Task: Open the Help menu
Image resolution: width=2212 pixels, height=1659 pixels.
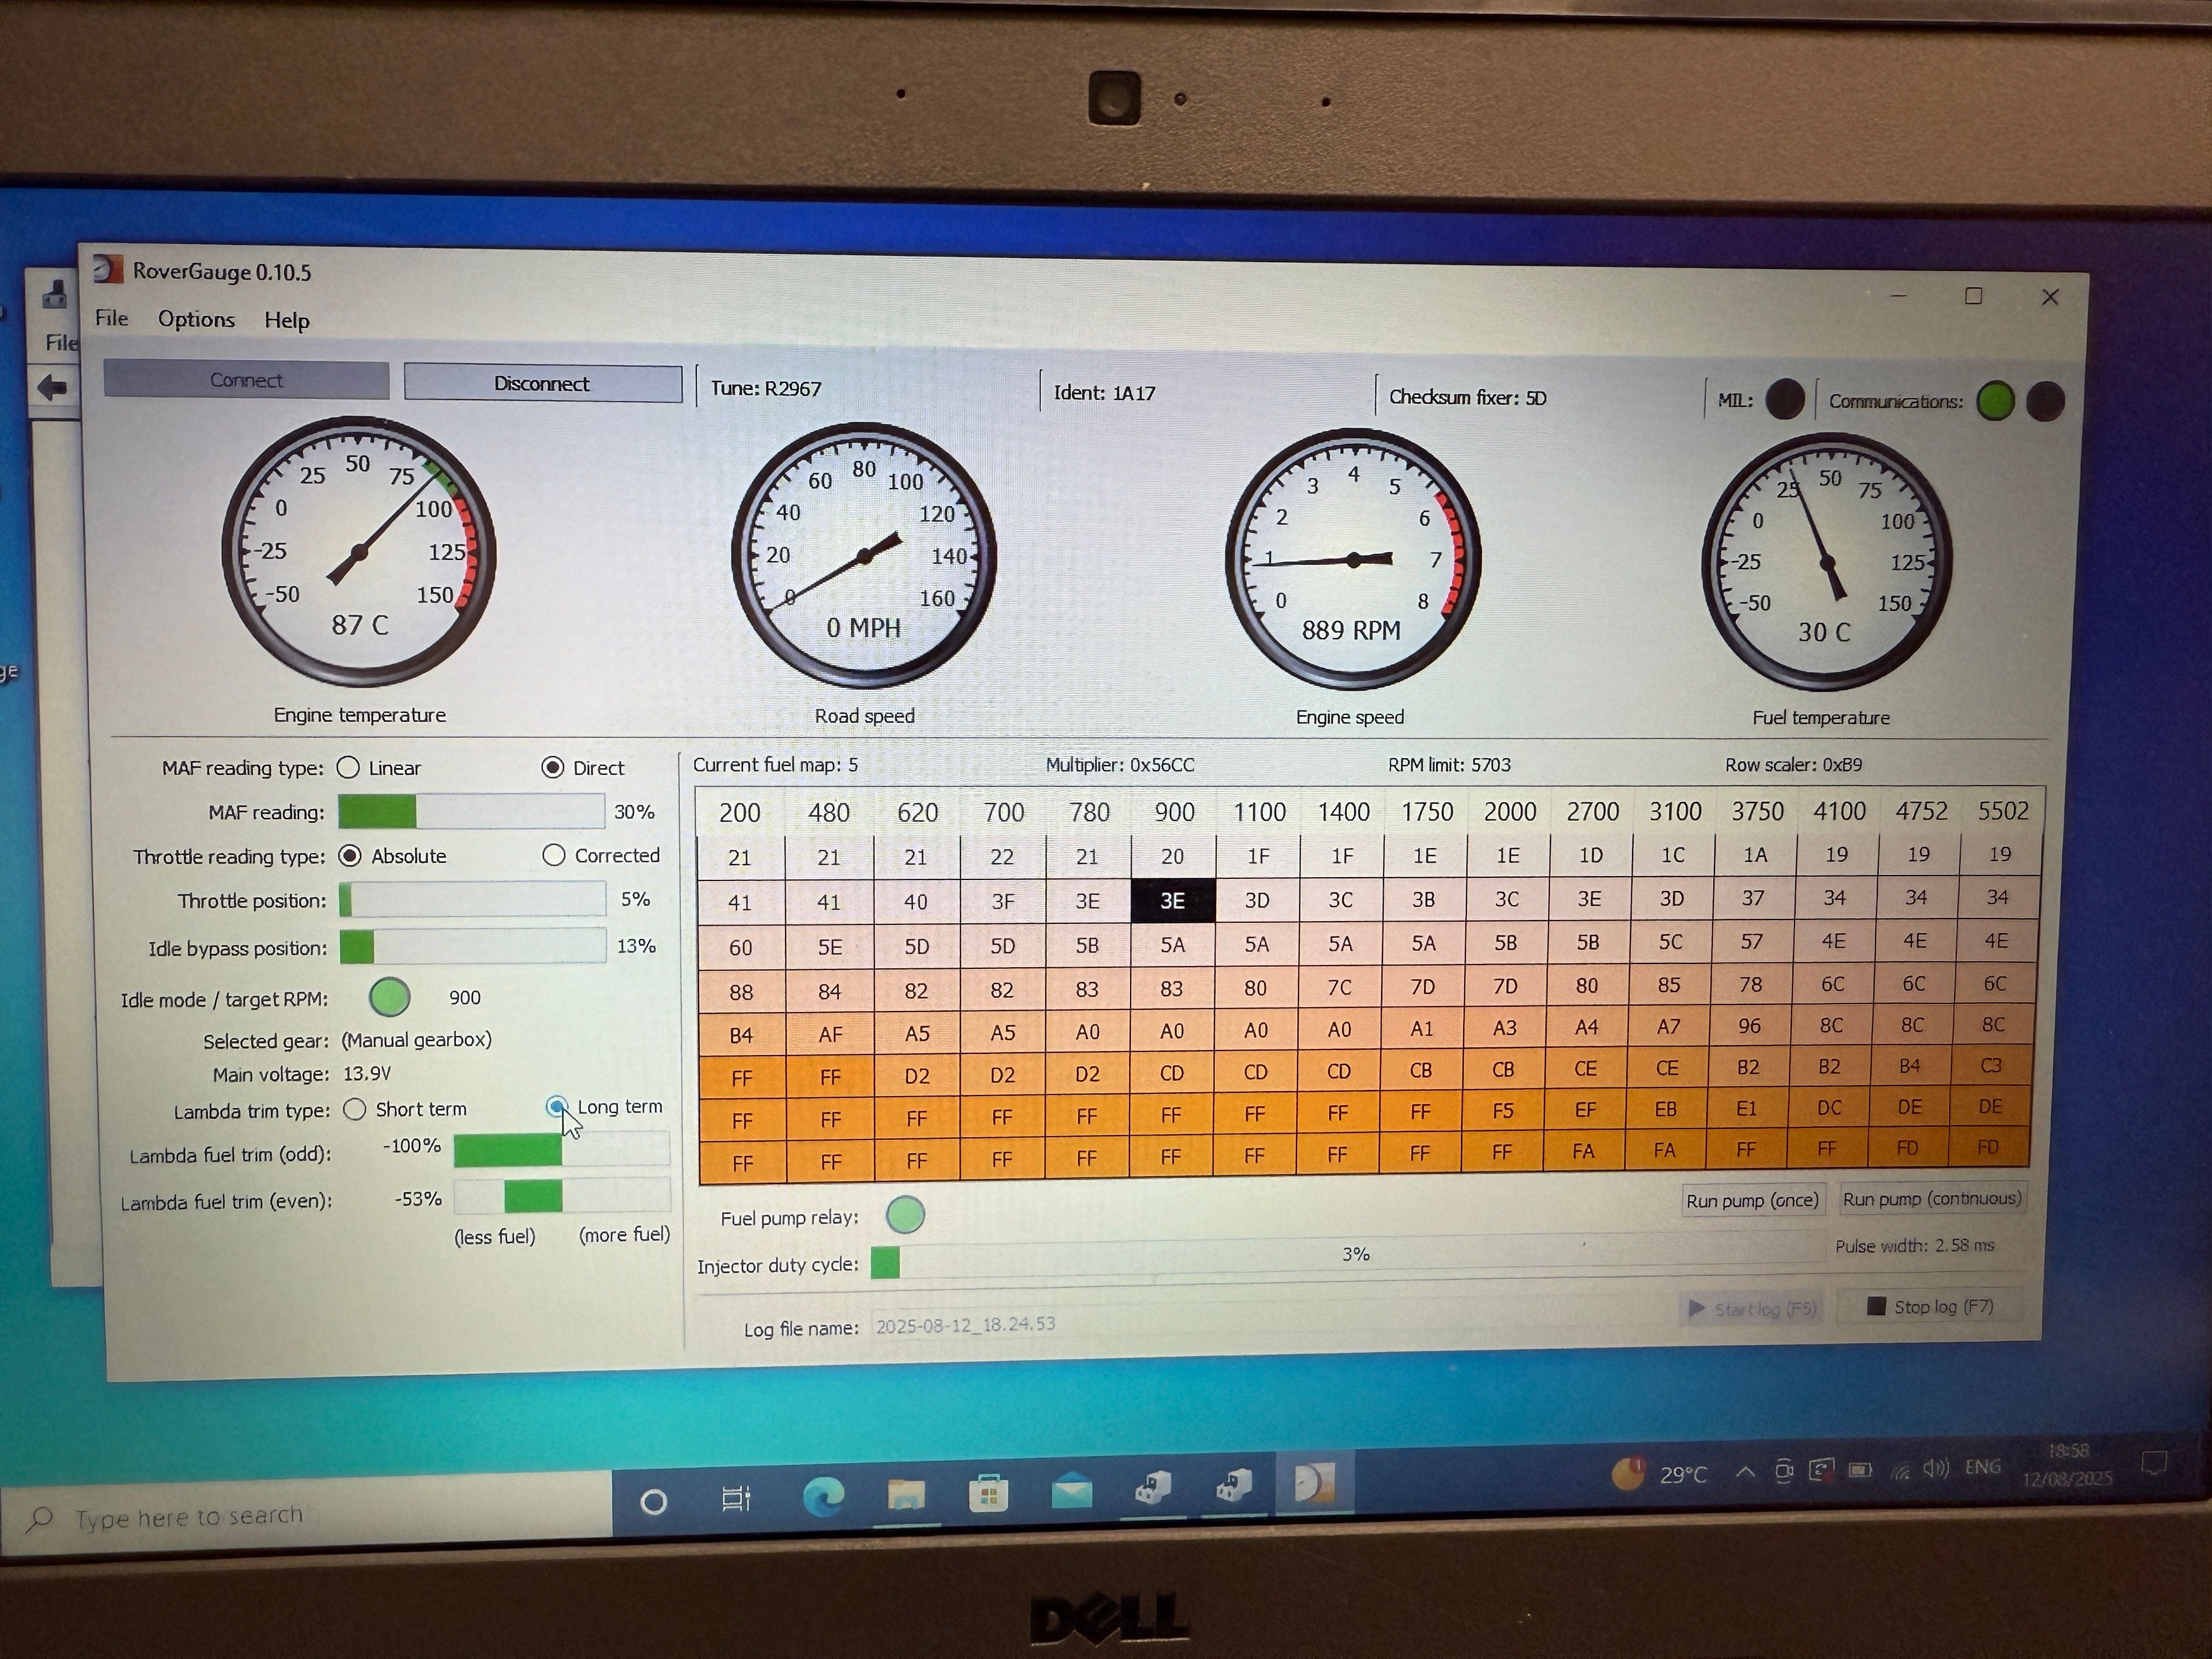Action: (286, 320)
